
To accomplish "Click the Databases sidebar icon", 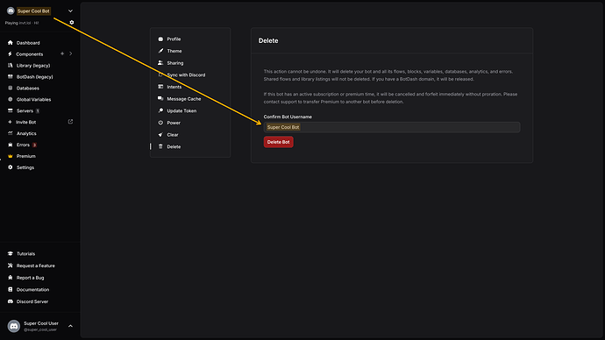I will (11, 88).
